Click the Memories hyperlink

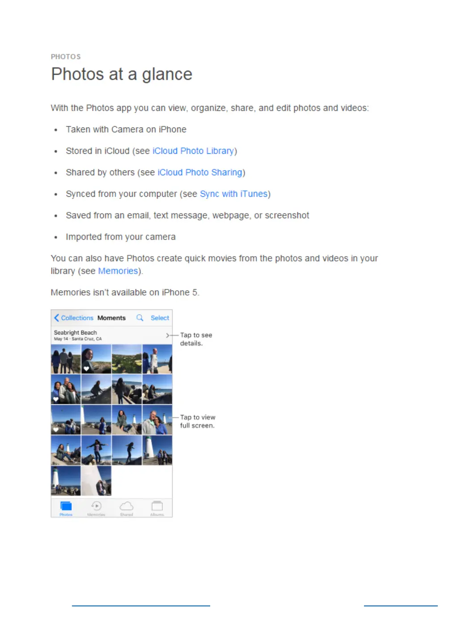pos(118,271)
